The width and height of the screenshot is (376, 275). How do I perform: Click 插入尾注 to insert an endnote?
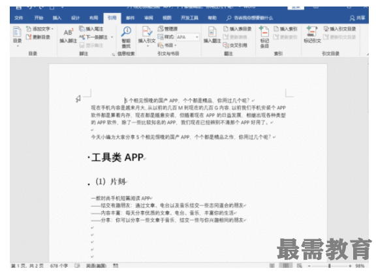point(91,29)
